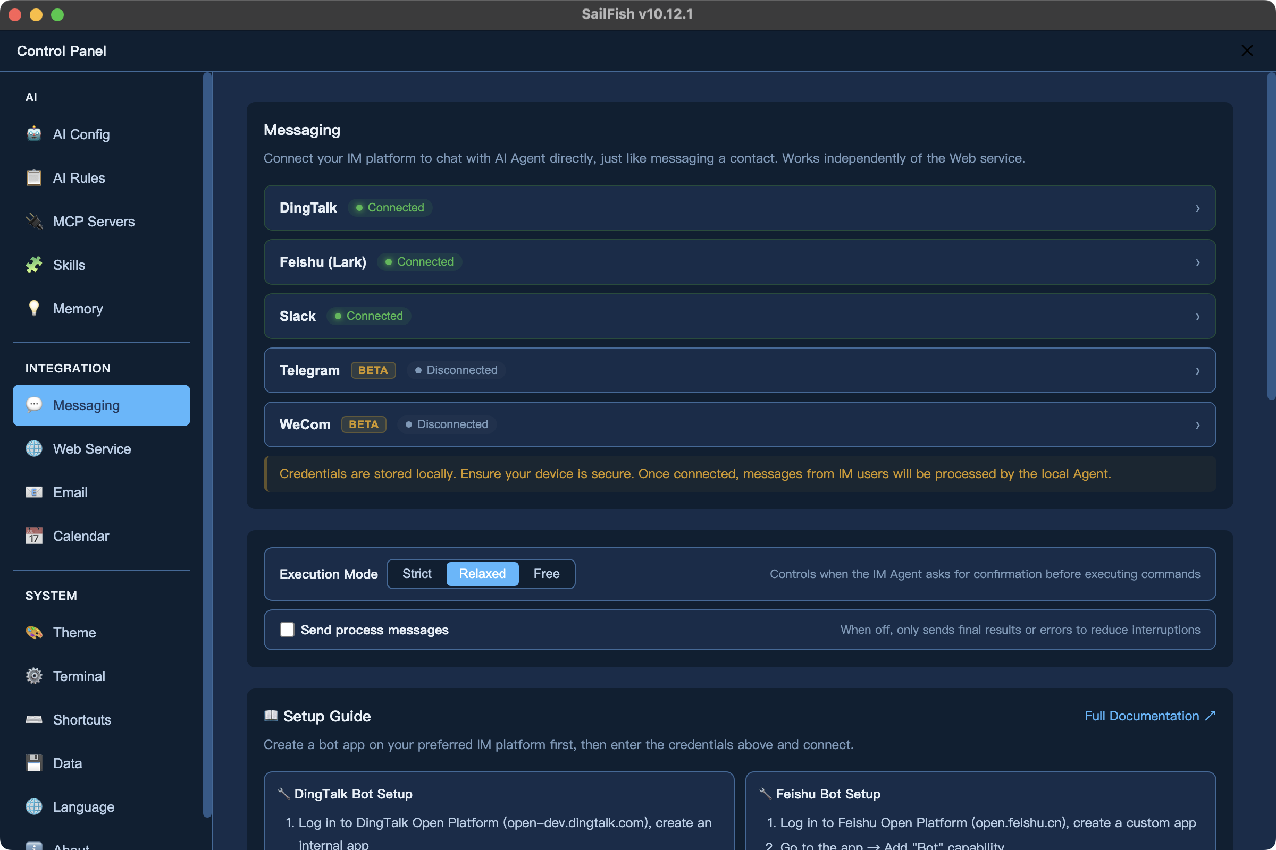
Task: Switch Execution Mode to Free
Action: 546,574
